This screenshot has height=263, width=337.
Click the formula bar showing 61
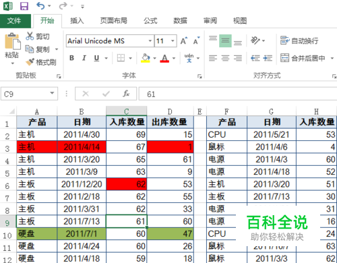(238, 94)
